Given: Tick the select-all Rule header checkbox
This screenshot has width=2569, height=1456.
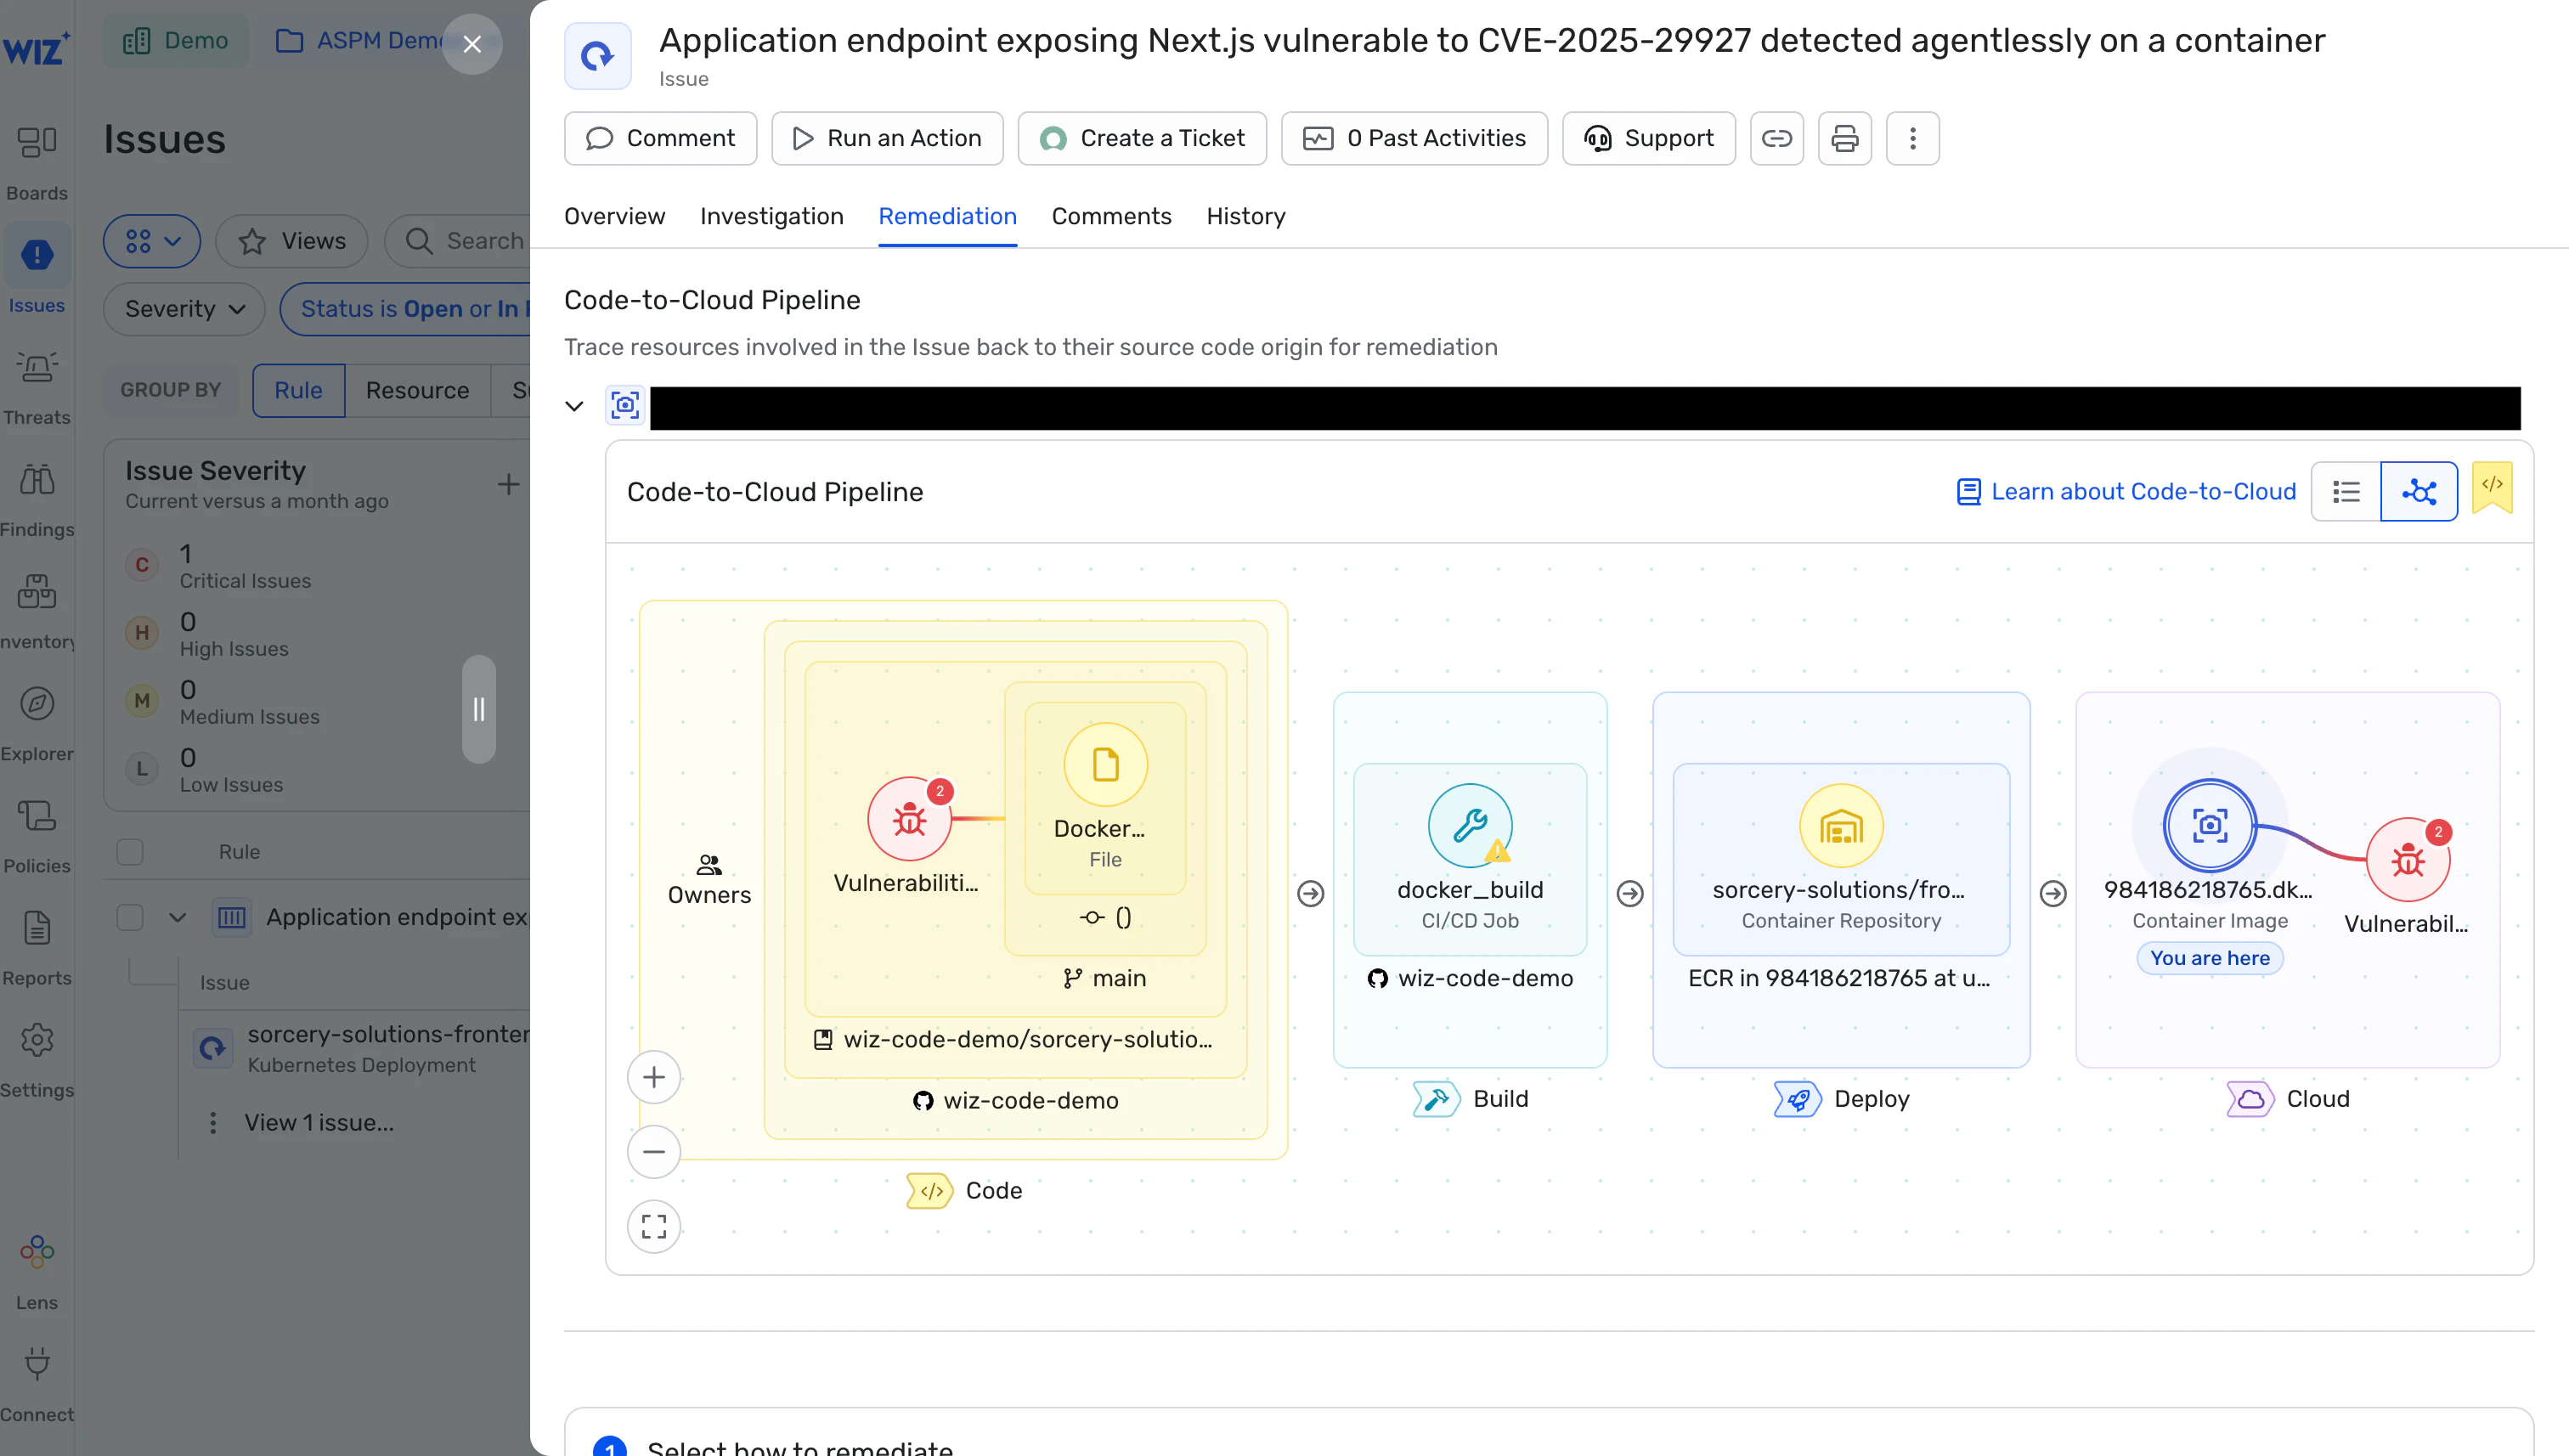Looking at the screenshot, I should pyautogui.click(x=130, y=852).
